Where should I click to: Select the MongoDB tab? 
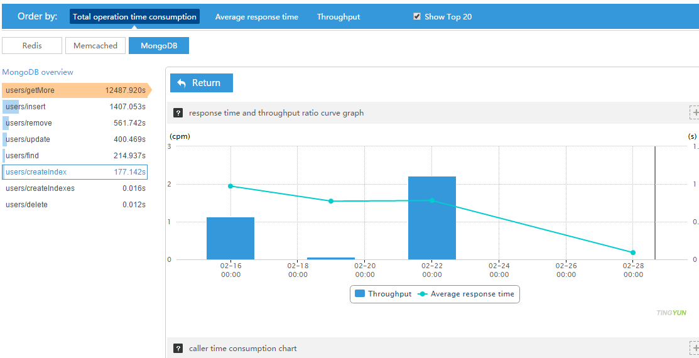tap(158, 46)
